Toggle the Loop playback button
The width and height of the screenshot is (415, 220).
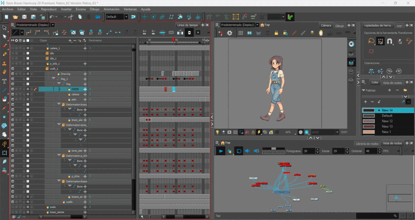[x=238, y=151]
